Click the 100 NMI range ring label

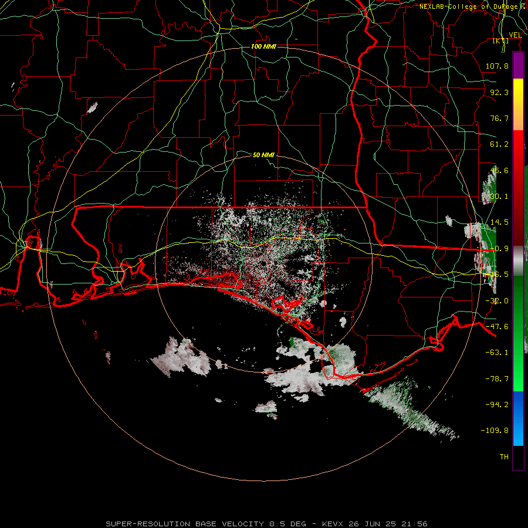(x=263, y=46)
